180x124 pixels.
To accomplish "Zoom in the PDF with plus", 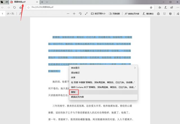I will [74, 14].
